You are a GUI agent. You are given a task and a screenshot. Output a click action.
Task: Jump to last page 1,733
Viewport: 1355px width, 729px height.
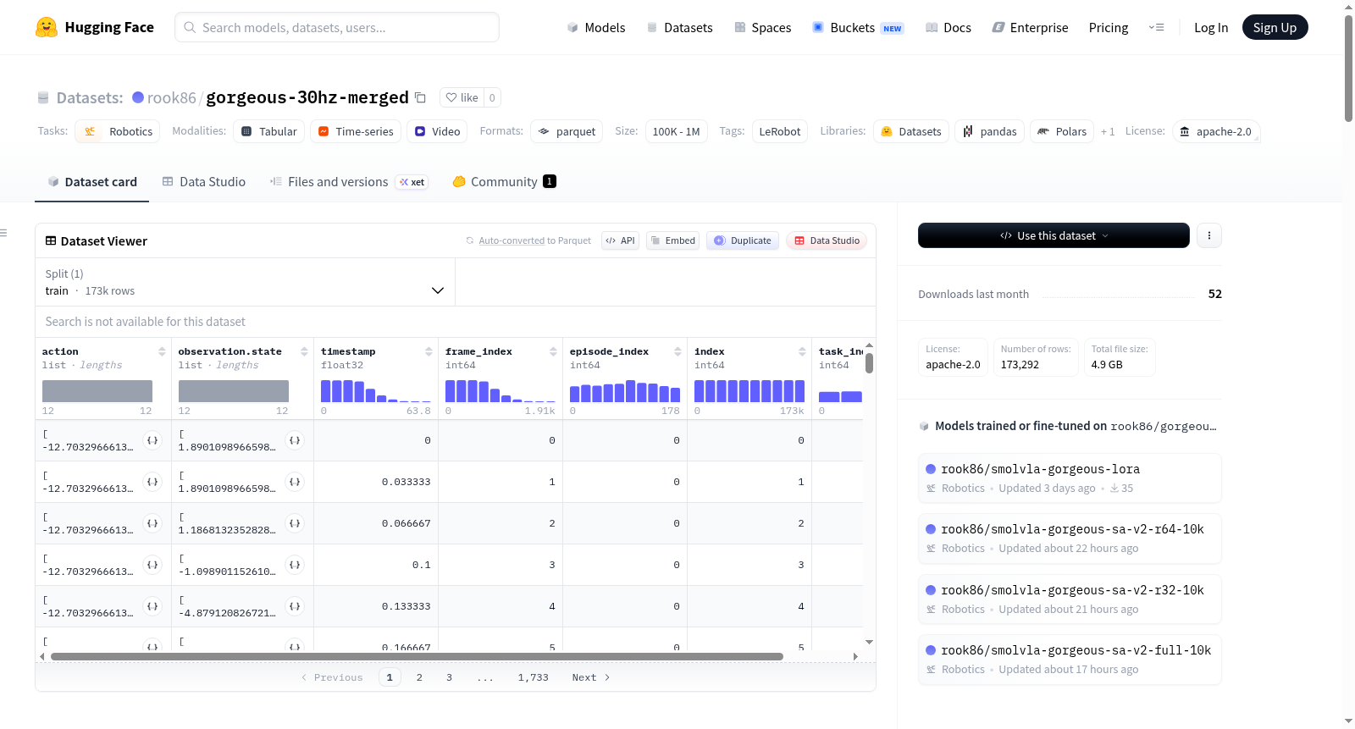(534, 677)
